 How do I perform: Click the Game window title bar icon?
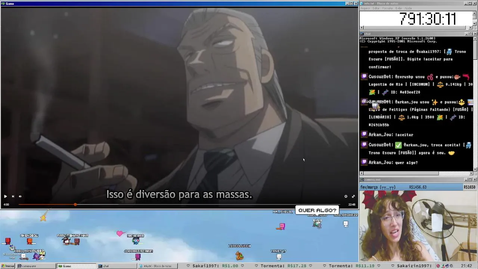(x=3, y=3)
